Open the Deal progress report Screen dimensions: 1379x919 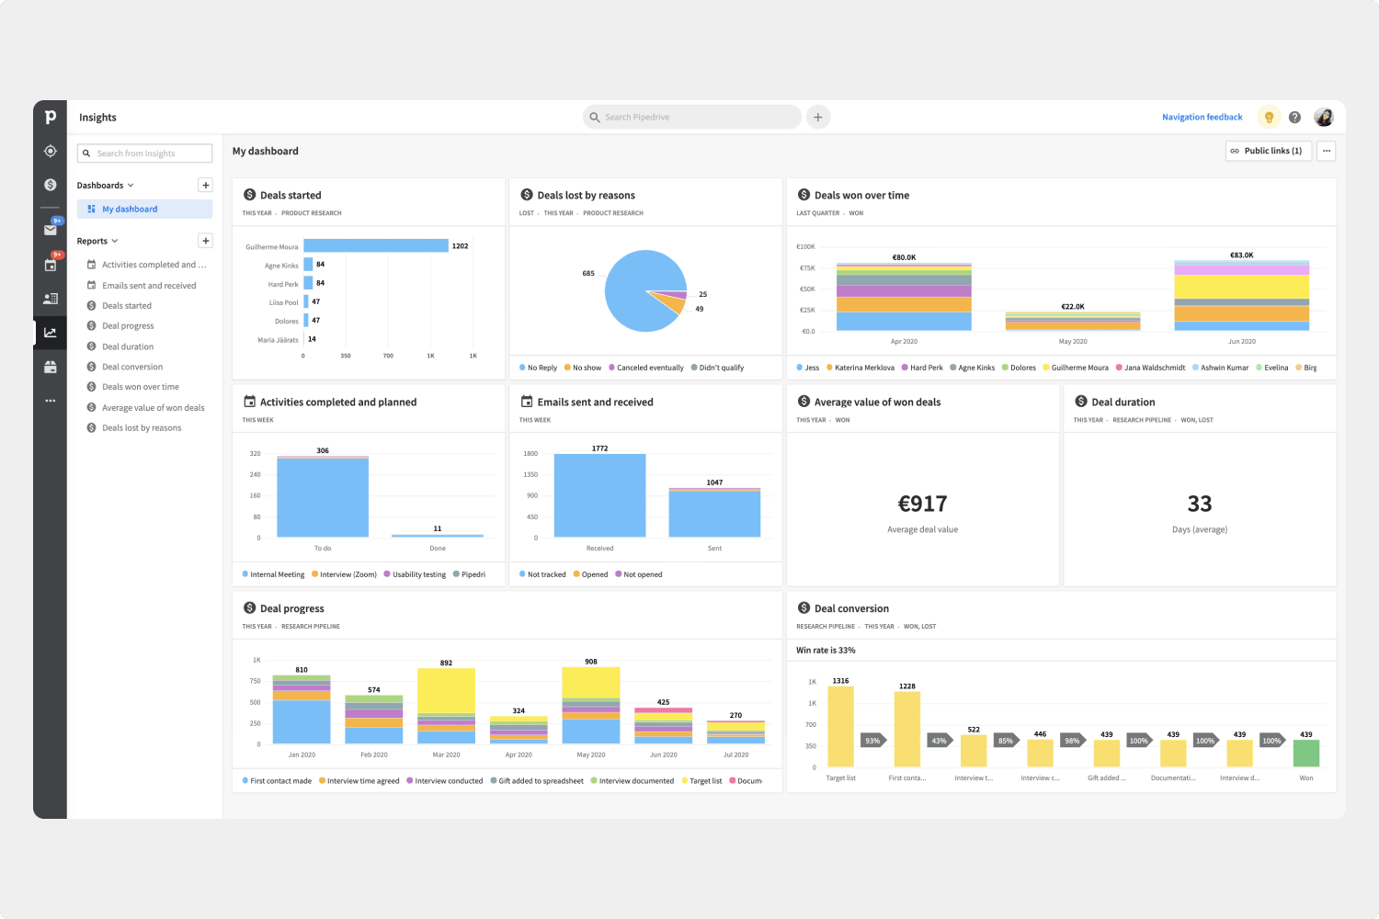tap(128, 325)
